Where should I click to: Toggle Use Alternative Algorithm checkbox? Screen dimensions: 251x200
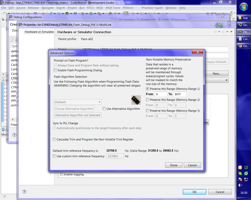(104, 109)
